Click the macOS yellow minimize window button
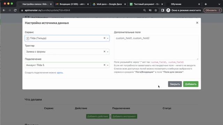 pos(8,4)
